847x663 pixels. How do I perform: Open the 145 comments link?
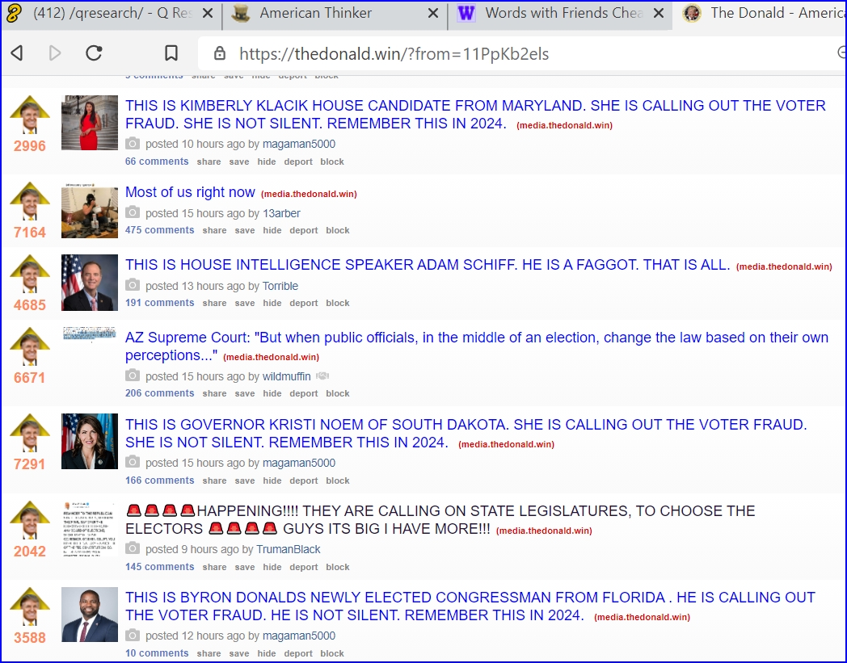click(159, 567)
